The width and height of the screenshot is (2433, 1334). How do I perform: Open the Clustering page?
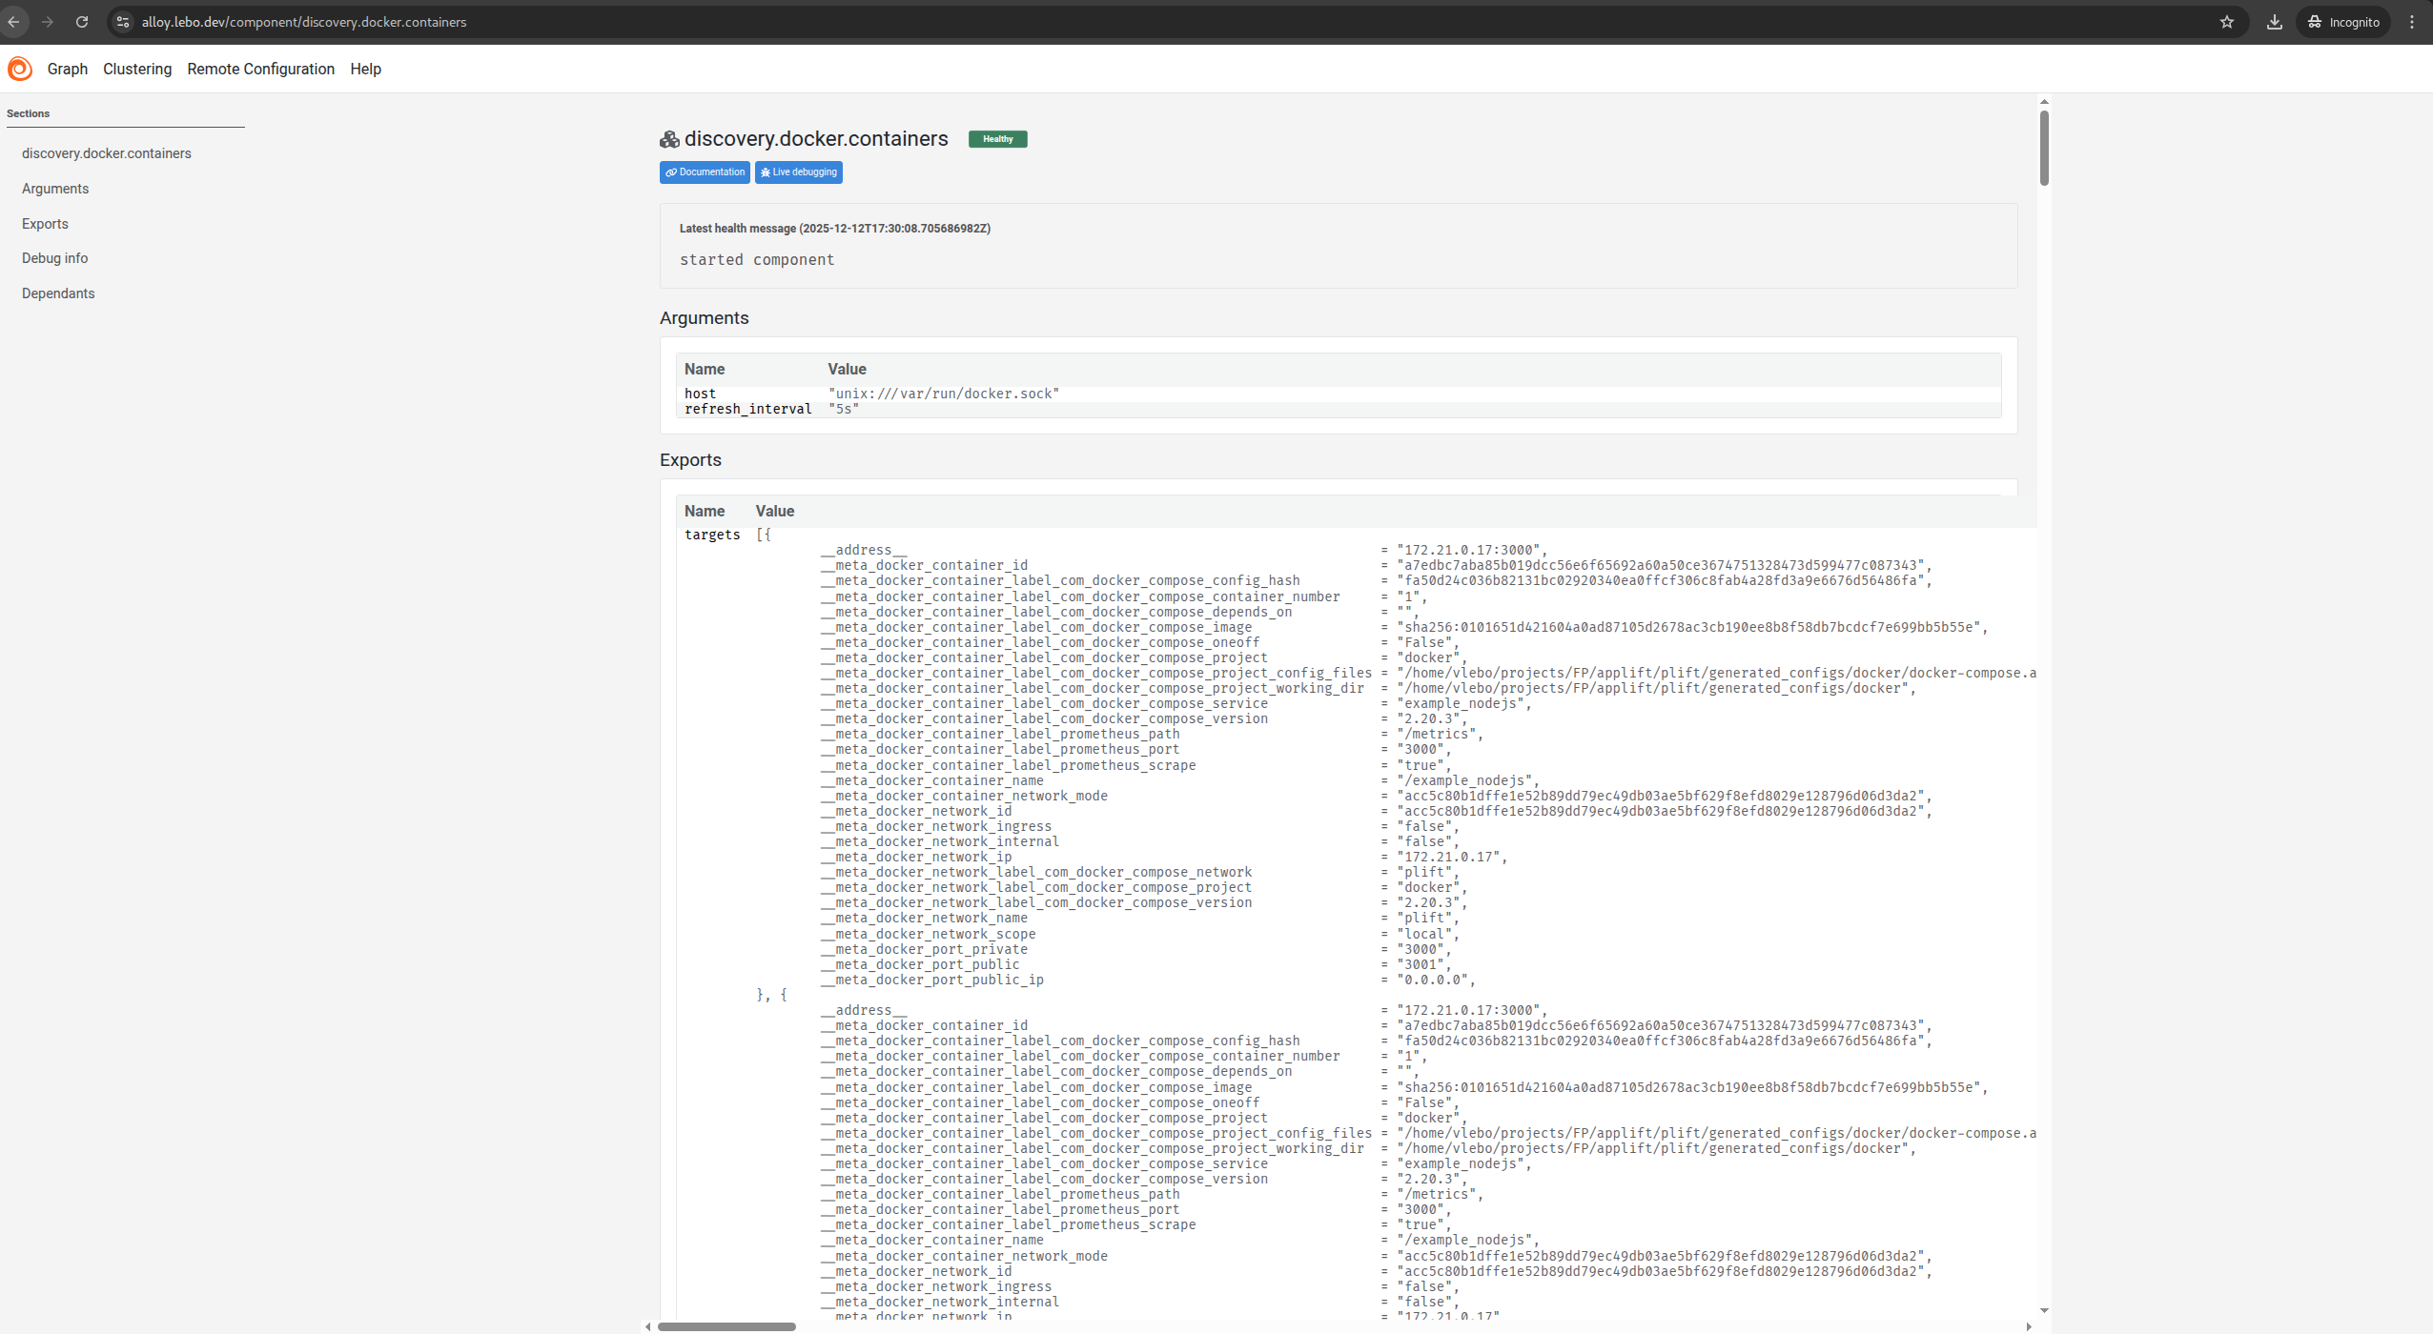click(137, 69)
